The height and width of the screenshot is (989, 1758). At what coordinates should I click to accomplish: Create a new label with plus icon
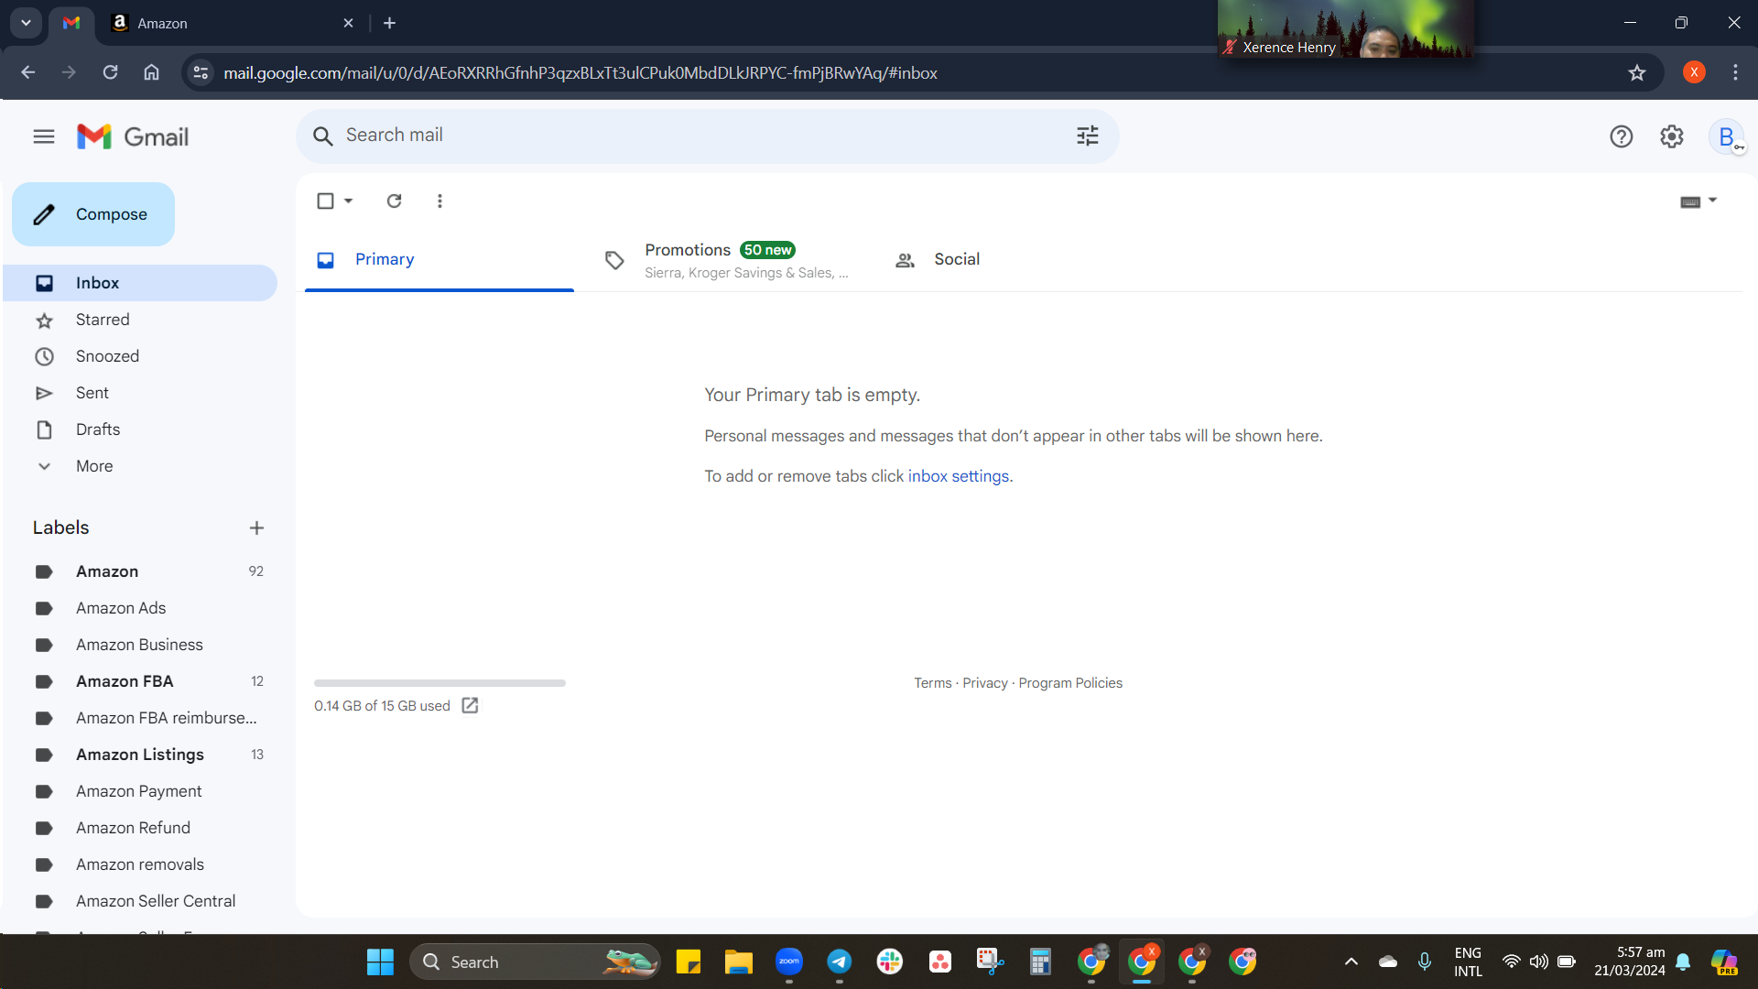256,527
